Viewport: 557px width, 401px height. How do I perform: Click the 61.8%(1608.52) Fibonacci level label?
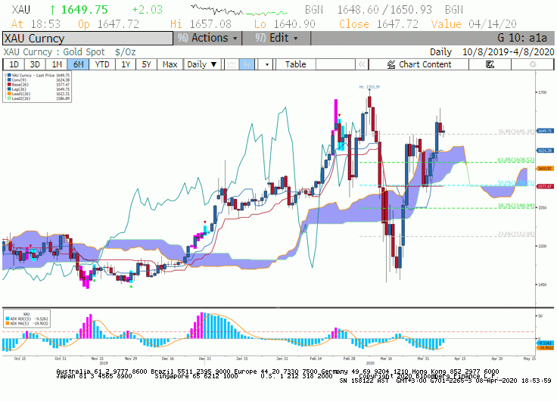coord(516,160)
